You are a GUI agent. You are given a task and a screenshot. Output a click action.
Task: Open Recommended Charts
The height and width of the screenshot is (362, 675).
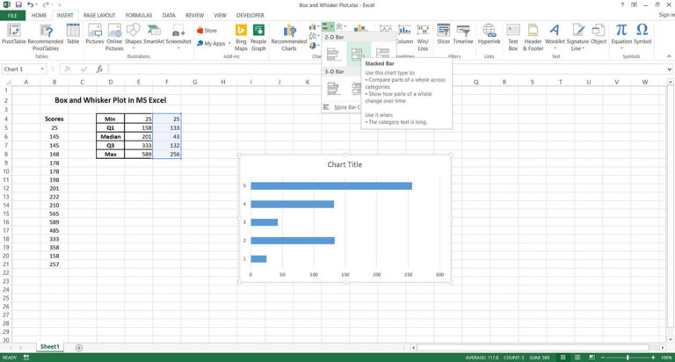[x=289, y=37]
